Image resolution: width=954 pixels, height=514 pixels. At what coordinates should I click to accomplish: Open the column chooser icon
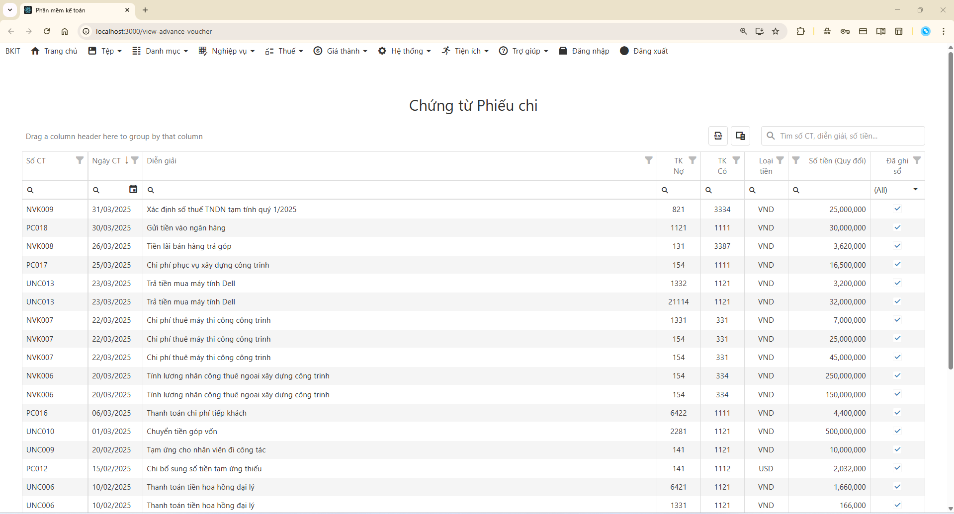[x=740, y=136]
